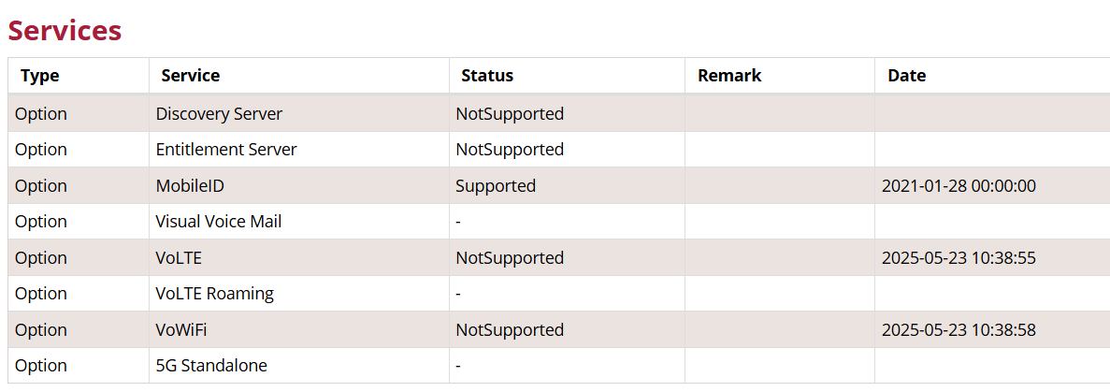The height and width of the screenshot is (392, 1110).
Task: Click the Date column header
Action: point(906,76)
